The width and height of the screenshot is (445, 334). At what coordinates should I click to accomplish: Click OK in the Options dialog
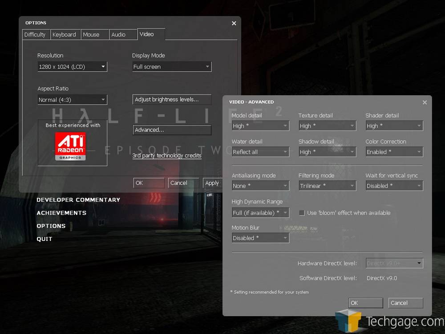coord(149,183)
